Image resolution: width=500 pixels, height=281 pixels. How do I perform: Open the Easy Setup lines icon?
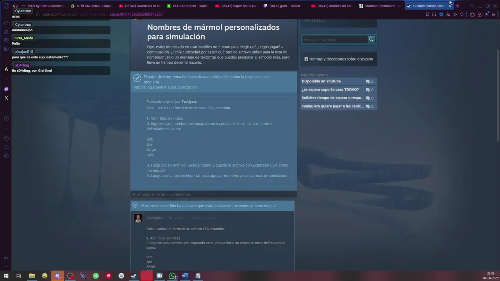coord(494,14)
